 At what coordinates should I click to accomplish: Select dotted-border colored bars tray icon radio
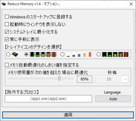tap(26, 54)
